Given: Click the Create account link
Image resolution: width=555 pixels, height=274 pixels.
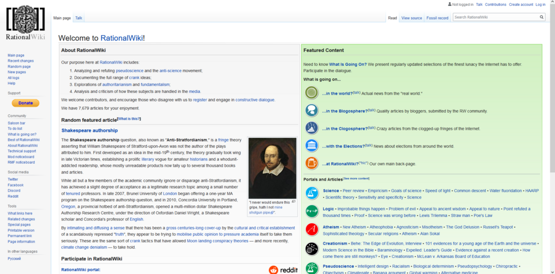Looking at the screenshot, I should 521,5.
